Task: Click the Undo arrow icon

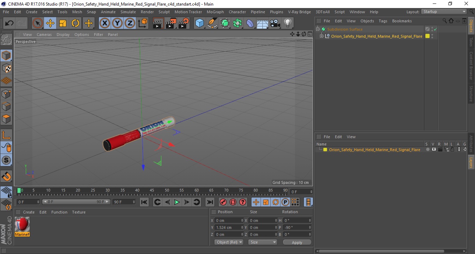Action: [9, 23]
